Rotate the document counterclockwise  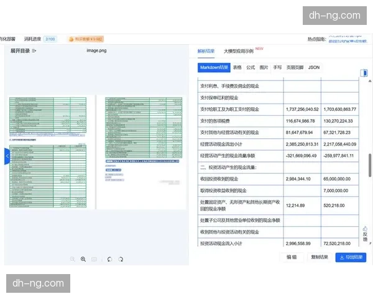109,259
